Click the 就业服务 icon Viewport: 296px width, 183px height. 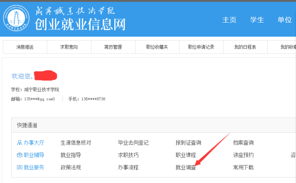[20, 167]
